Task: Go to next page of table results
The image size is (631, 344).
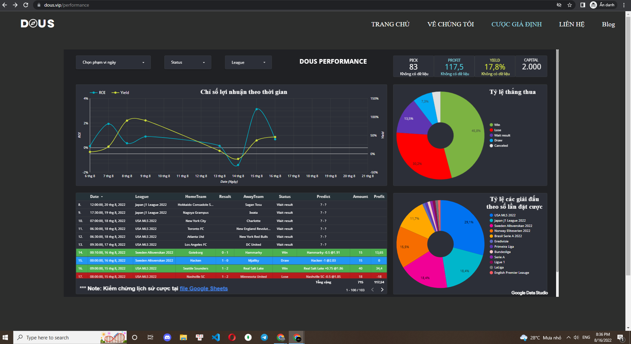Action: [x=382, y=290]
